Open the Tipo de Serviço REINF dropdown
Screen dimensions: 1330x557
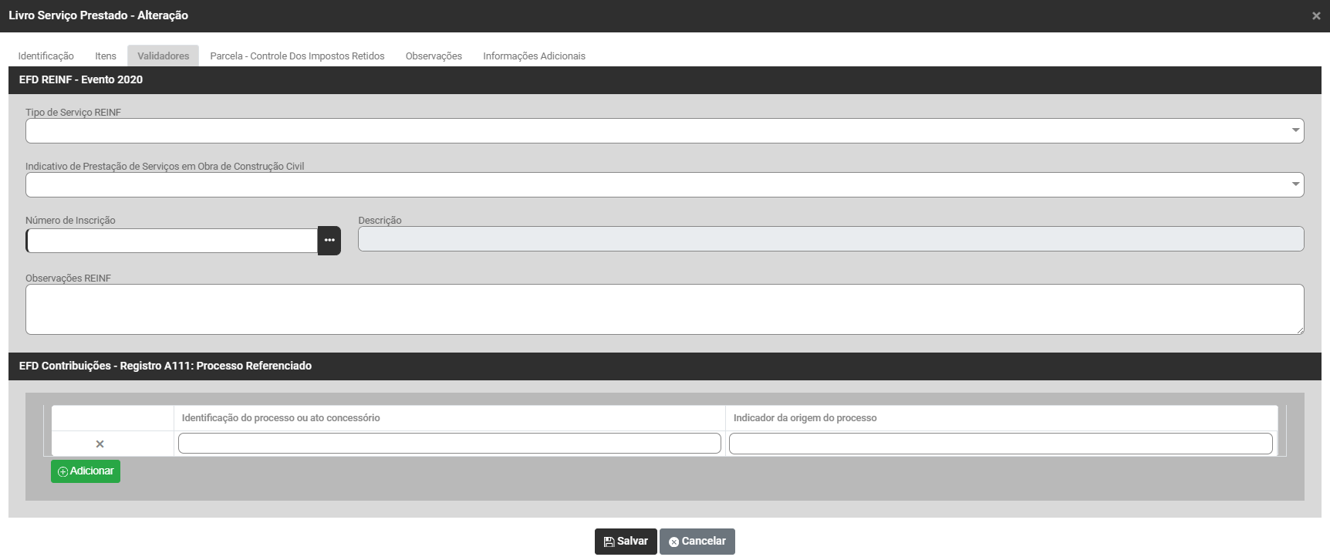(x=664, y=130)
